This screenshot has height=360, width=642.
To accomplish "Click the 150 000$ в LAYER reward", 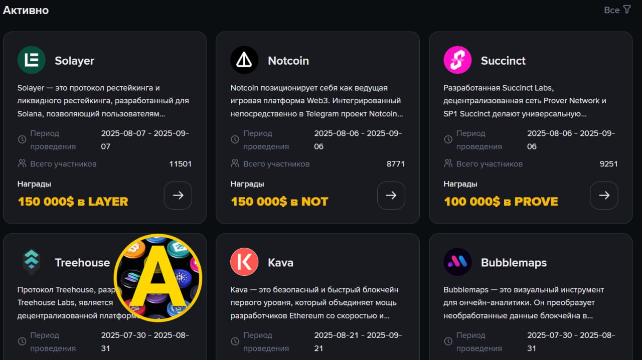I will click(73, 202).
